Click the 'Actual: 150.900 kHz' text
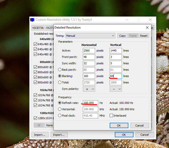This screenshot has height=148, width=169. tap(122, 109)
